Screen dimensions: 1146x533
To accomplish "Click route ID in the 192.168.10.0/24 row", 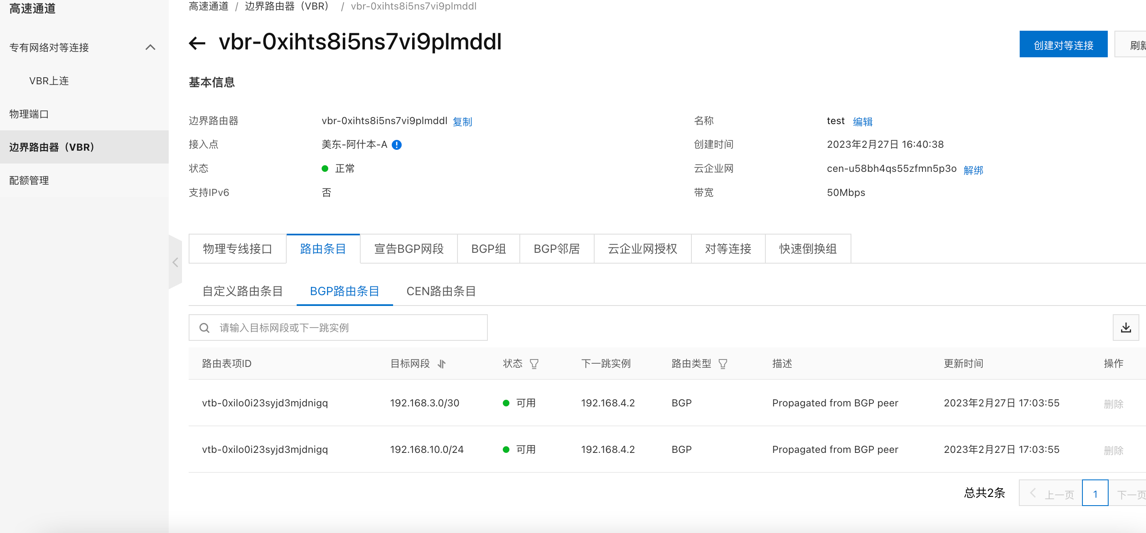I will point(265,450).
